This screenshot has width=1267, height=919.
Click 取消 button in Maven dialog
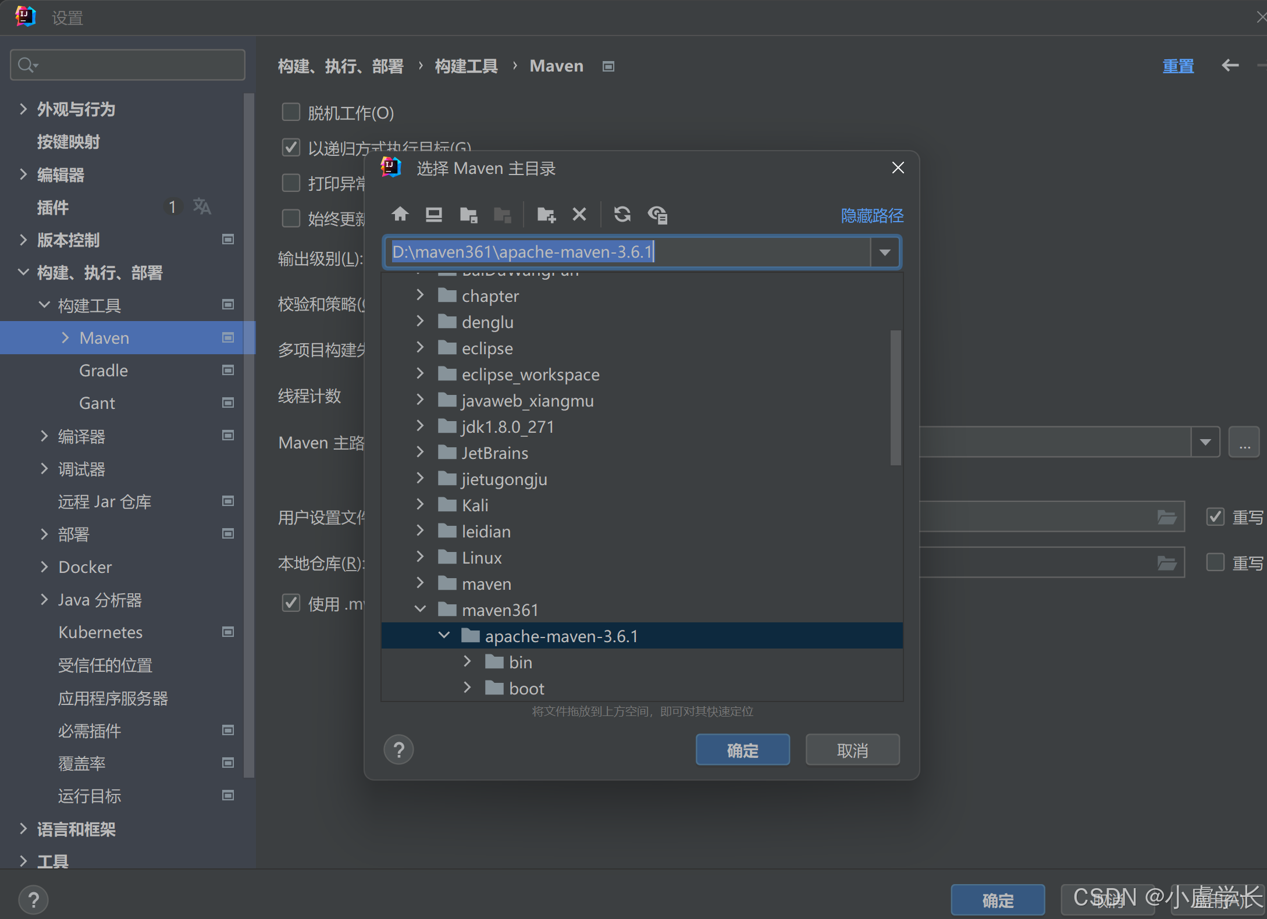click(x=852, y=750)
